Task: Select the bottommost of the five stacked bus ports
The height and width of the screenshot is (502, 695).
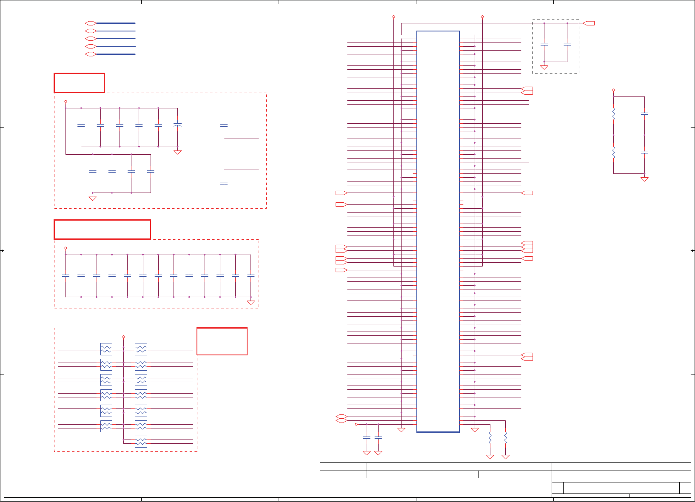Action: tap(91, 54)
